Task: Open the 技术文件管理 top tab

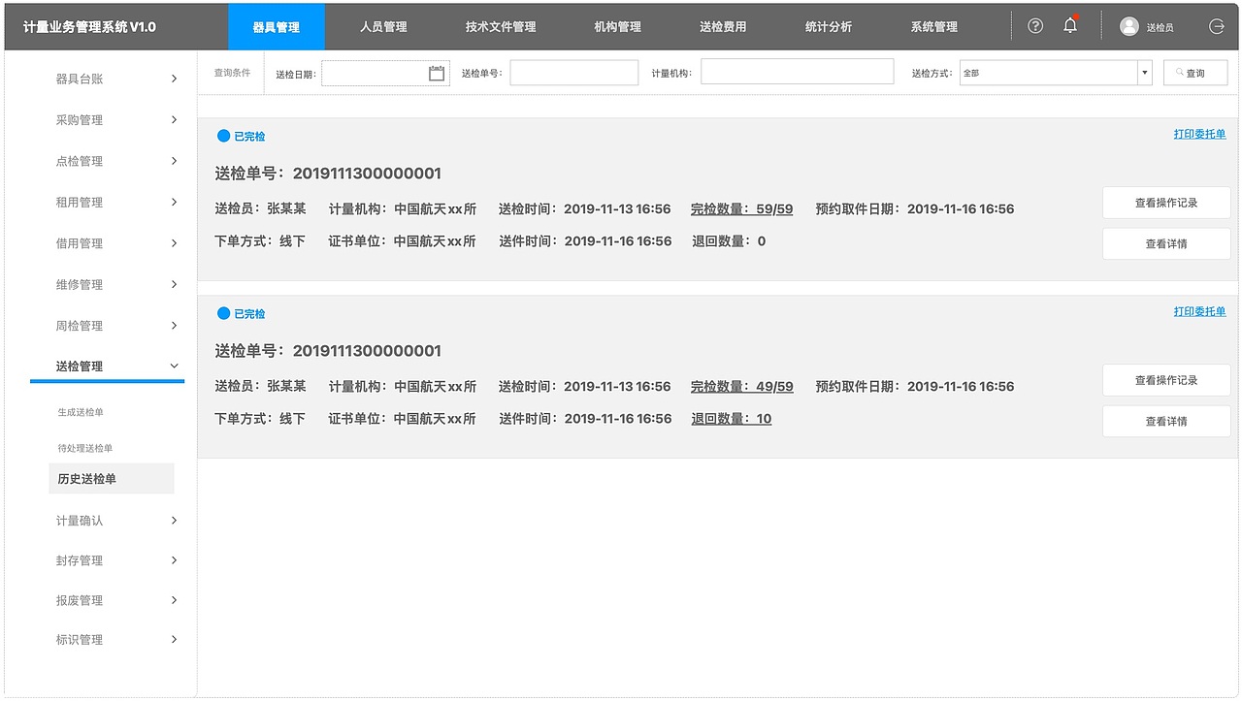Action: 501,27
